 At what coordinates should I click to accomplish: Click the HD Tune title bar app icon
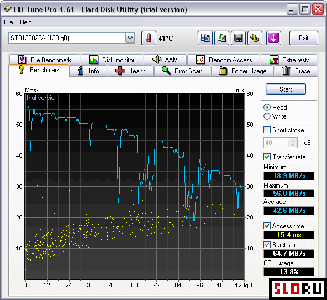pyautogui.click(x=8, y=9)
